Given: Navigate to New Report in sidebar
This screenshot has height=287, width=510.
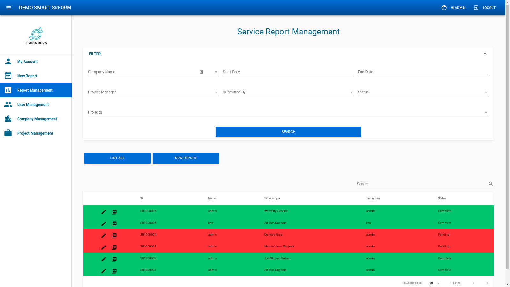Looking at the screenshot, I should point(27,76).
